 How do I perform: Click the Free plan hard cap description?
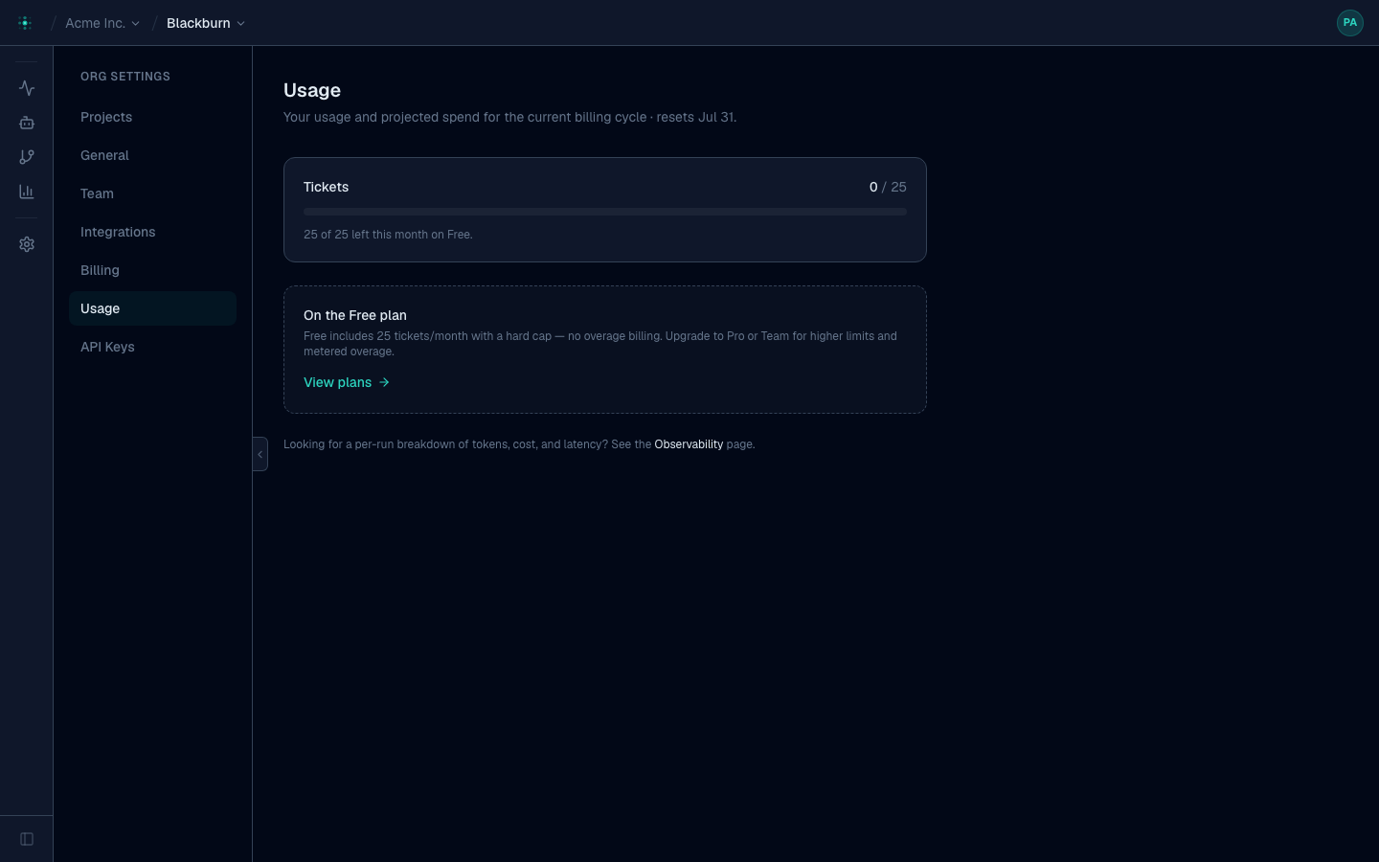[600, 344]
